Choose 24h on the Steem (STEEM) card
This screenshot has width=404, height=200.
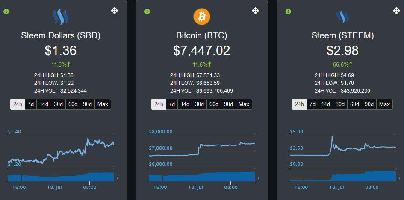coord(299,104)
